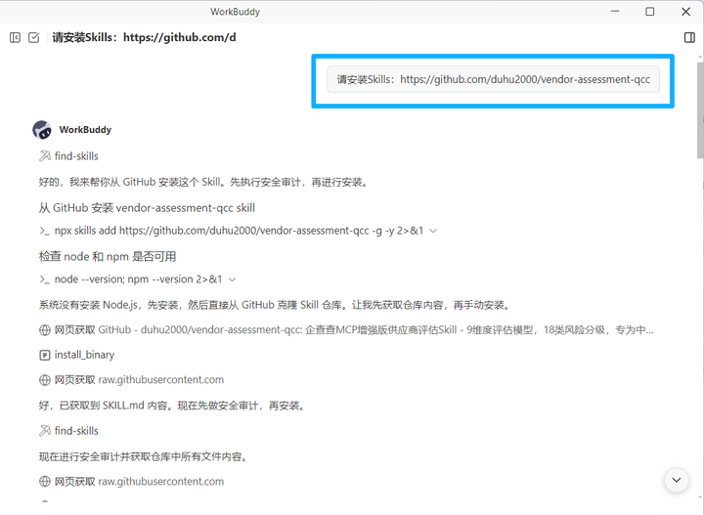Open the last raw.githubusercontent.com fetch entry
Viewport: 704px width, 515px height.
(x=160, y=481)
